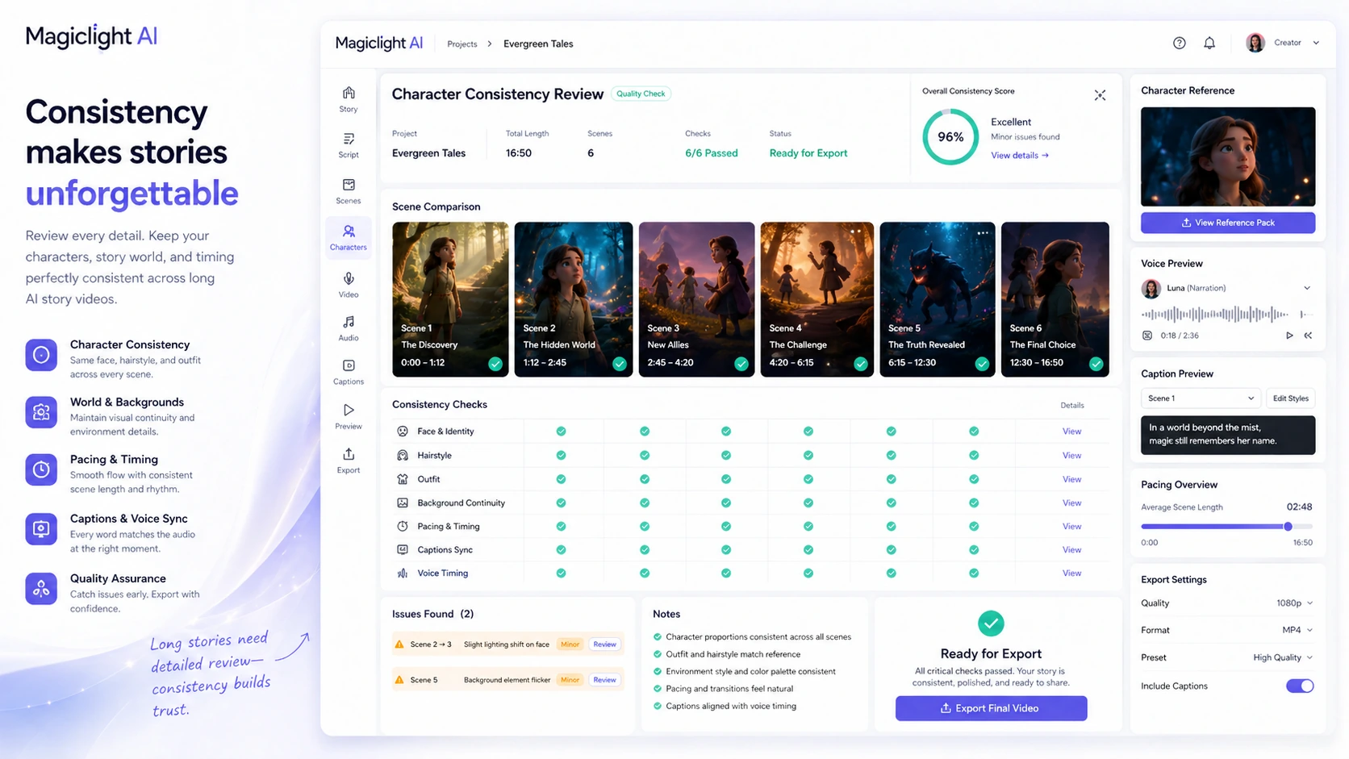This screenshot has width=1349, height=759.
Task: Click the three-dot menu on Scene 5
Action: pyautogui.click(x=983, y=232)
